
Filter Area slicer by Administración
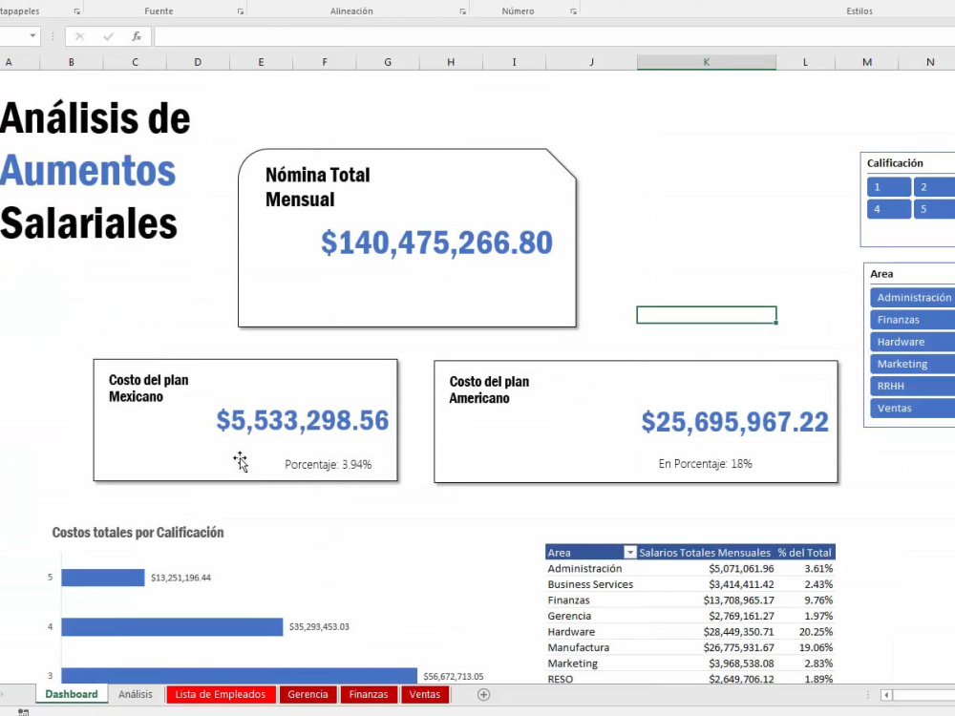pos(912,297)
